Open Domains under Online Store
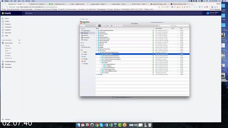This screenshot has width=228, height=128. tap(8, 56)
